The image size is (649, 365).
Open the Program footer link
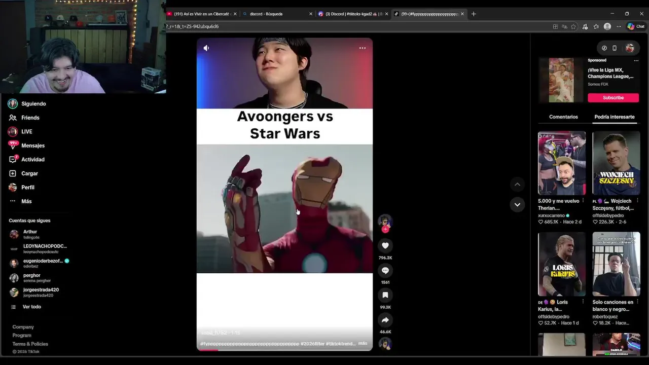[22, 336]
